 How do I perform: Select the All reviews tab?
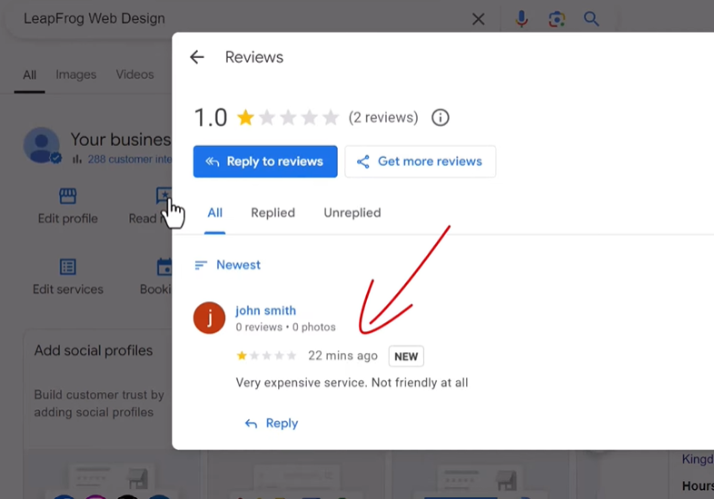tap(214, 212)
